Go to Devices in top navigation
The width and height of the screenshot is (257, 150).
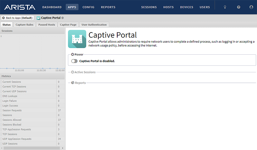point(186,7)
